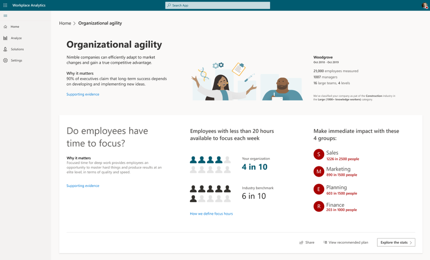Go to Home in the breadcrumb
The height and width of the screenshot is (260, 430).
pyautogui.click(x=65, y=23)
